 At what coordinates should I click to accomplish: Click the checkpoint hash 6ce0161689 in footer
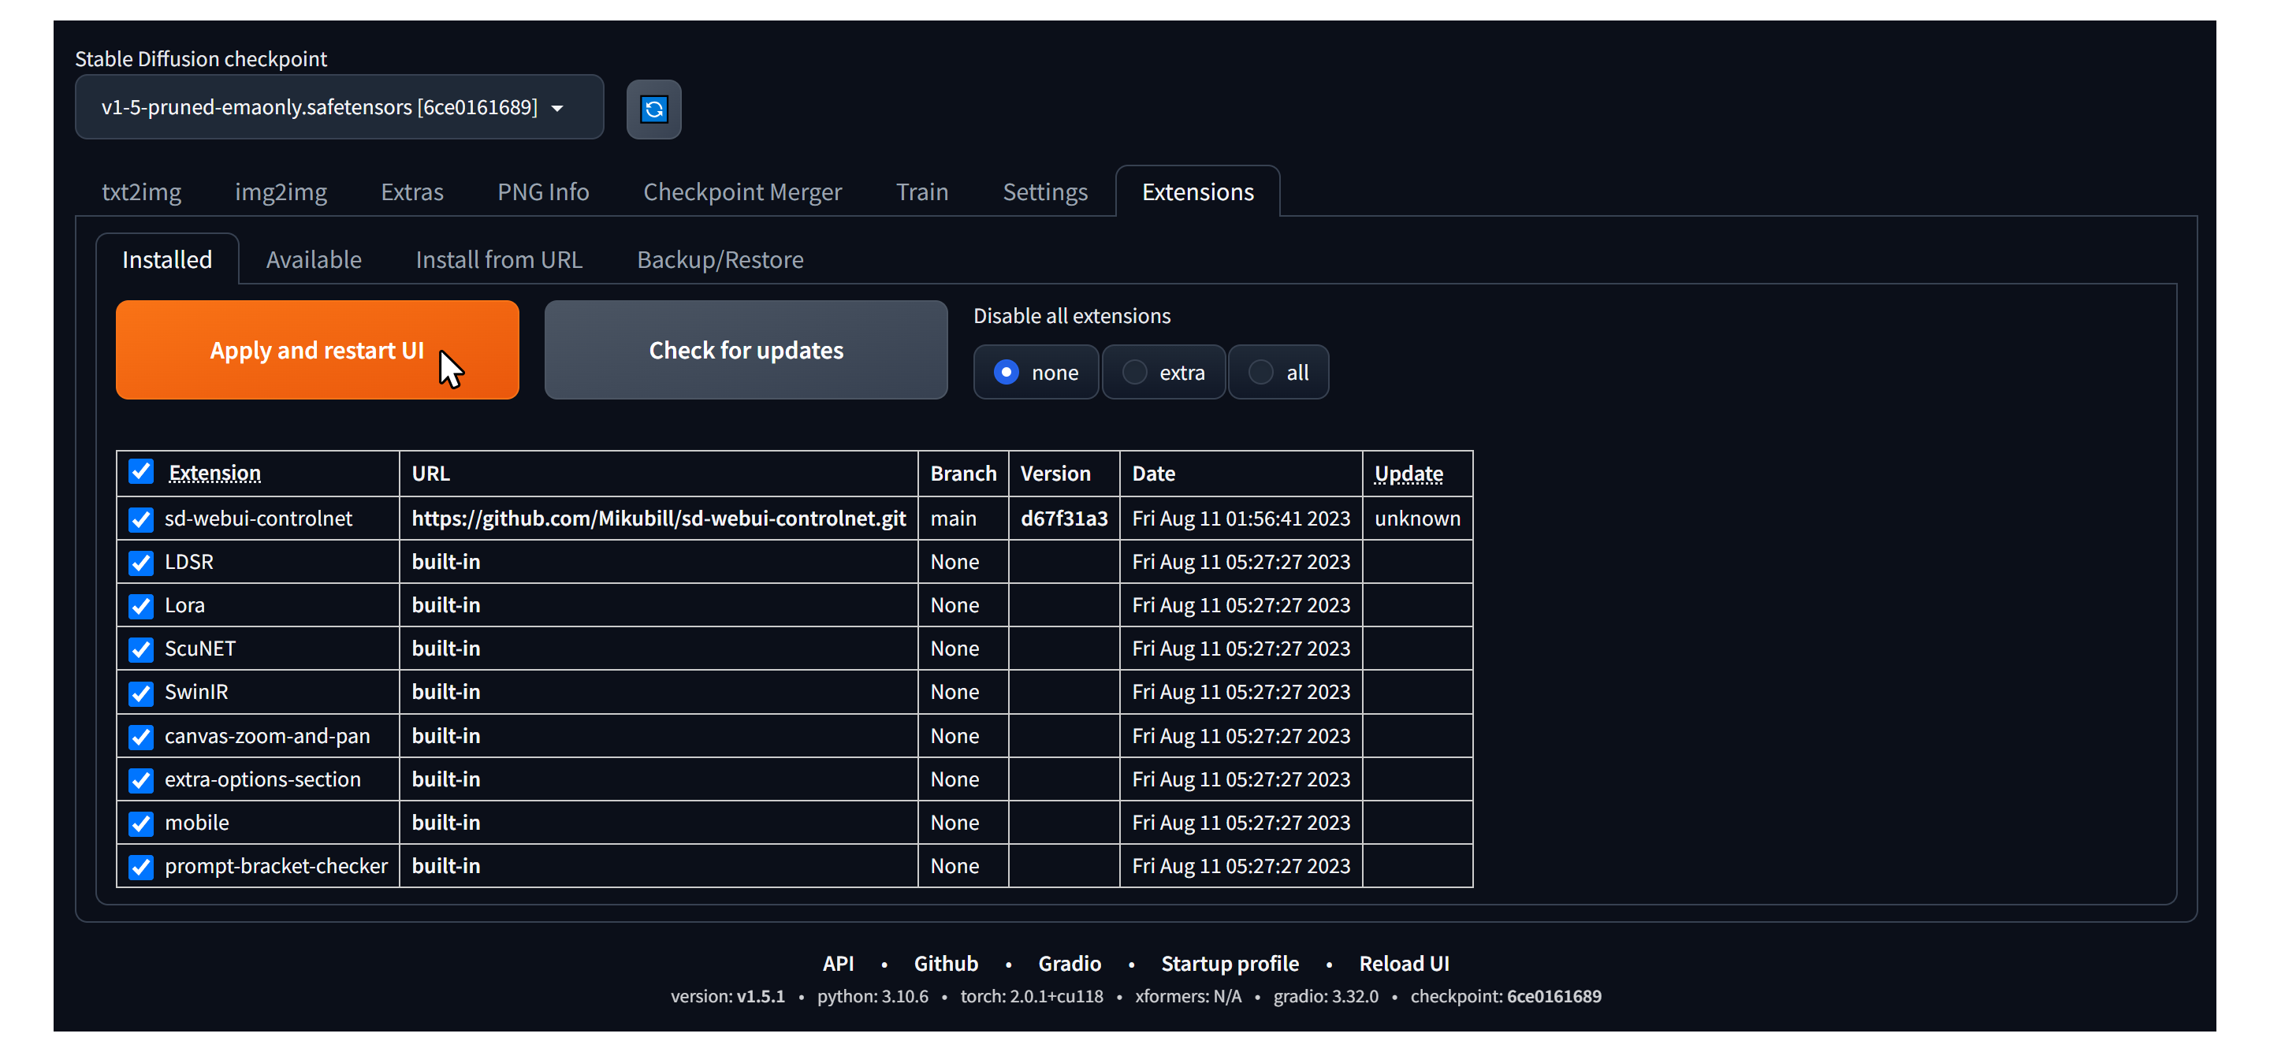(x=1554, y=995)
